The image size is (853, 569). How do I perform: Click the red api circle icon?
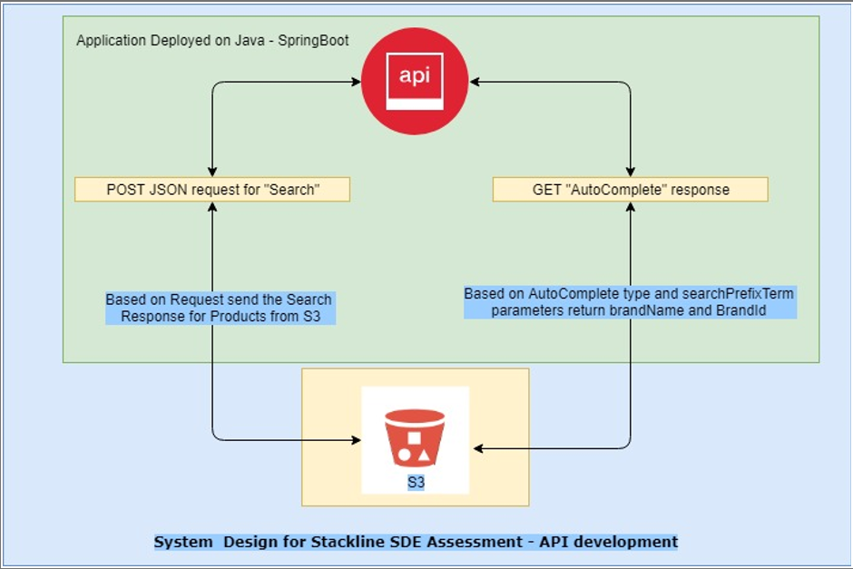(x=415, y=82)
